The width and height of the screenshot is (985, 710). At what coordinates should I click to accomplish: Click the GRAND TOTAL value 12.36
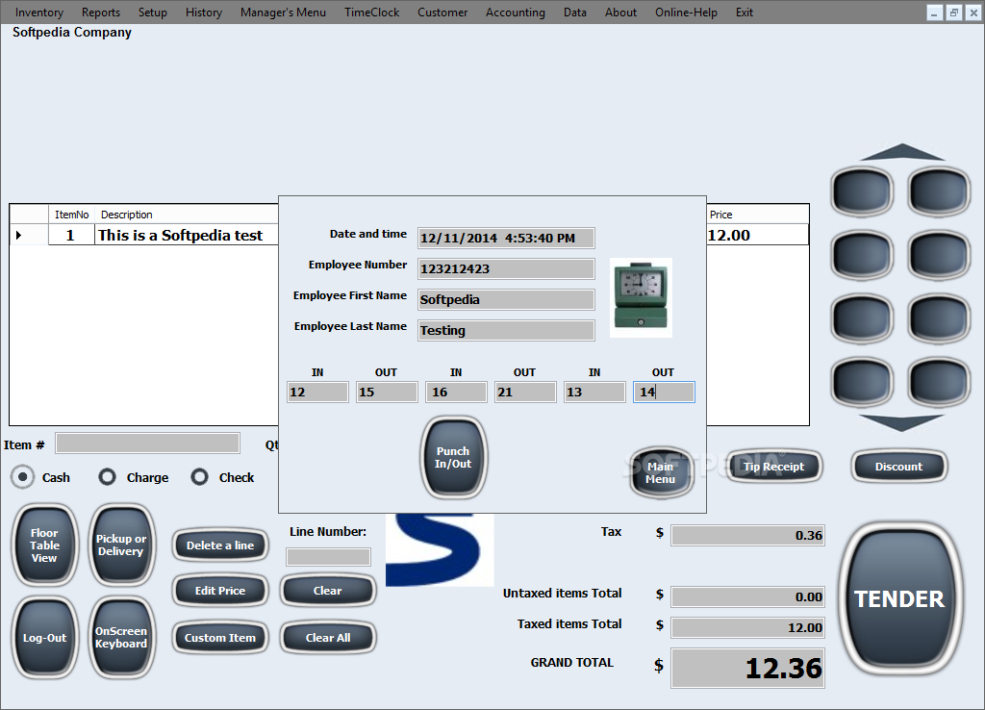(747, 668)
